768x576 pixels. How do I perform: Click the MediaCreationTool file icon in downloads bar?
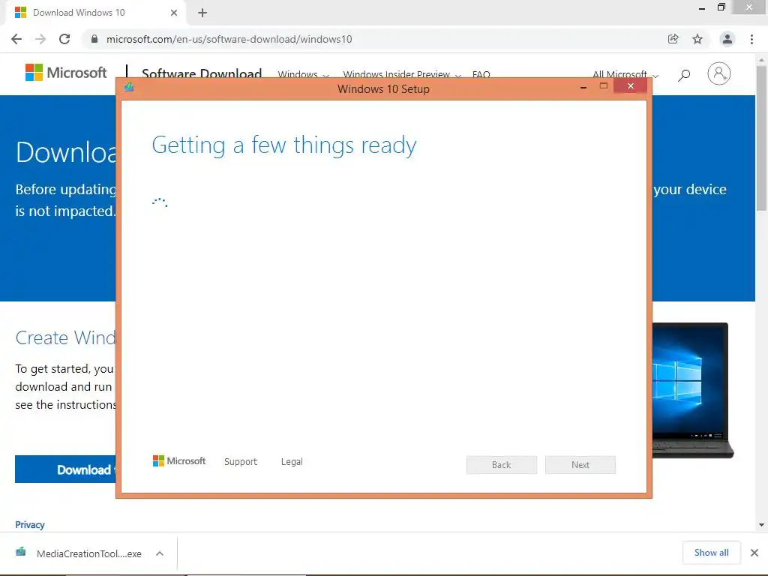tap(20, 552)
